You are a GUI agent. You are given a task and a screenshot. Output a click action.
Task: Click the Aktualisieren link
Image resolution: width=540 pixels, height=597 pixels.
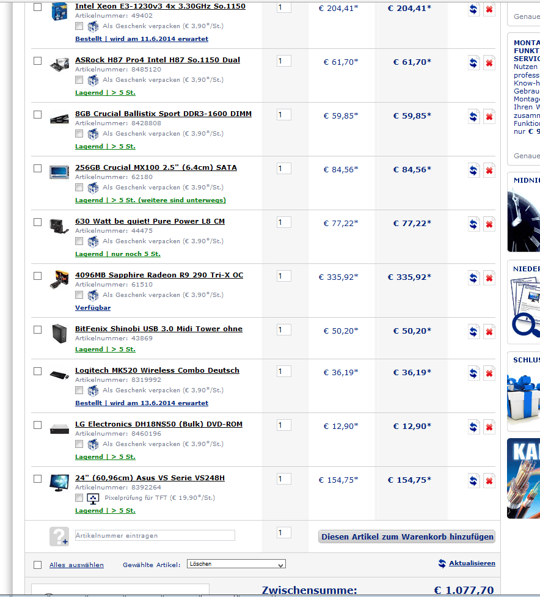click(472, 563)
